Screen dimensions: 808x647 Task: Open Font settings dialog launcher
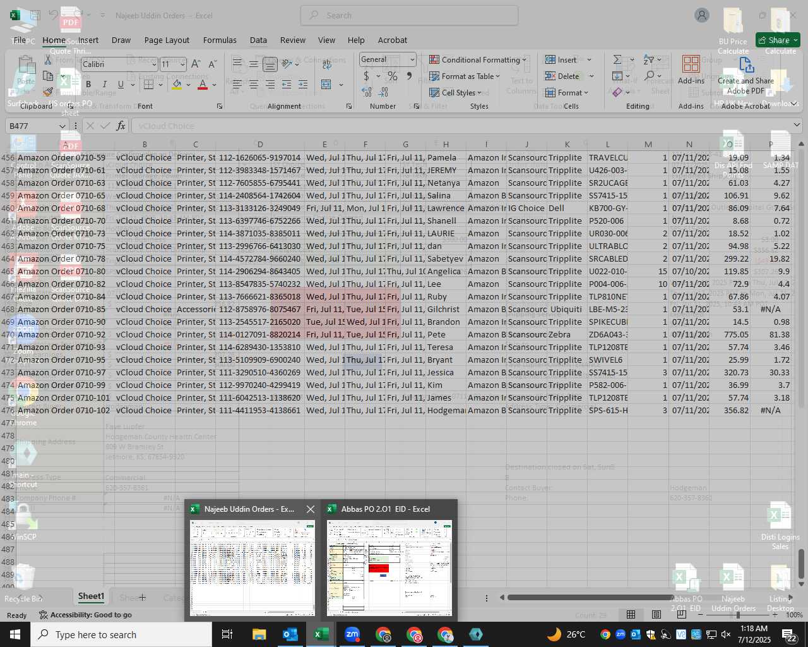pos(220,106)
